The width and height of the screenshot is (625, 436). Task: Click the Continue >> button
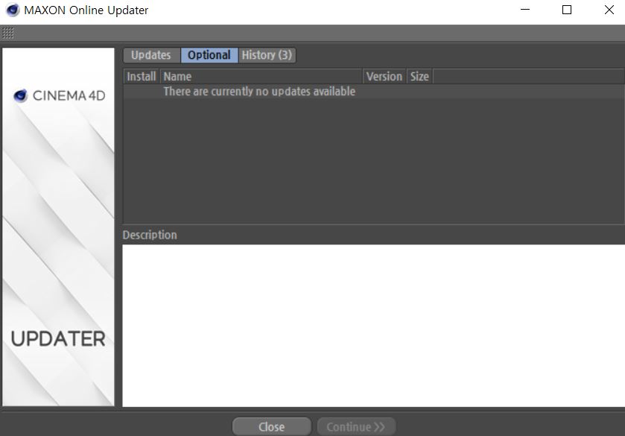pyautogui.click(x=356, y=427)
